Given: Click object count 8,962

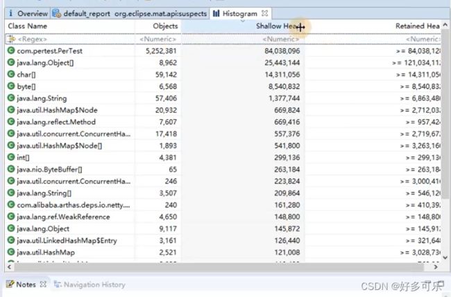Looking at the screenshot, I should click(x=168, y=63).
